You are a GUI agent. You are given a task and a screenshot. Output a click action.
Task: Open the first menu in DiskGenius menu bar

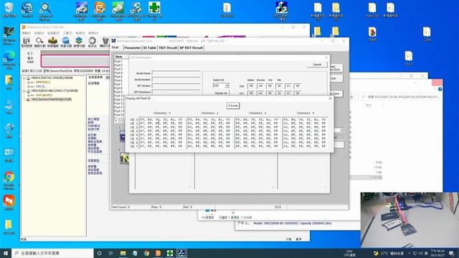point(27,33)
